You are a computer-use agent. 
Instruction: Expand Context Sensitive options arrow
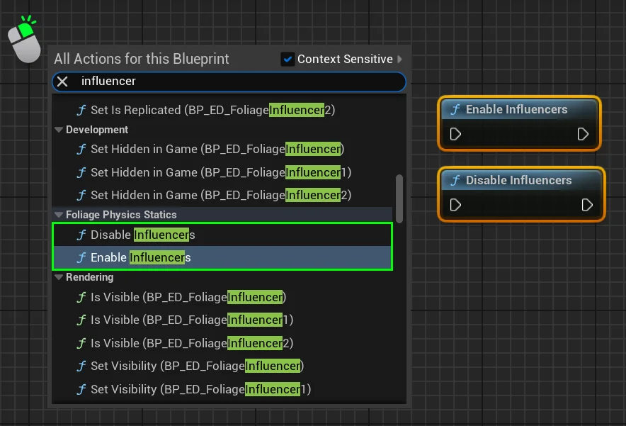pyautogui.click(x=400, y=60)
